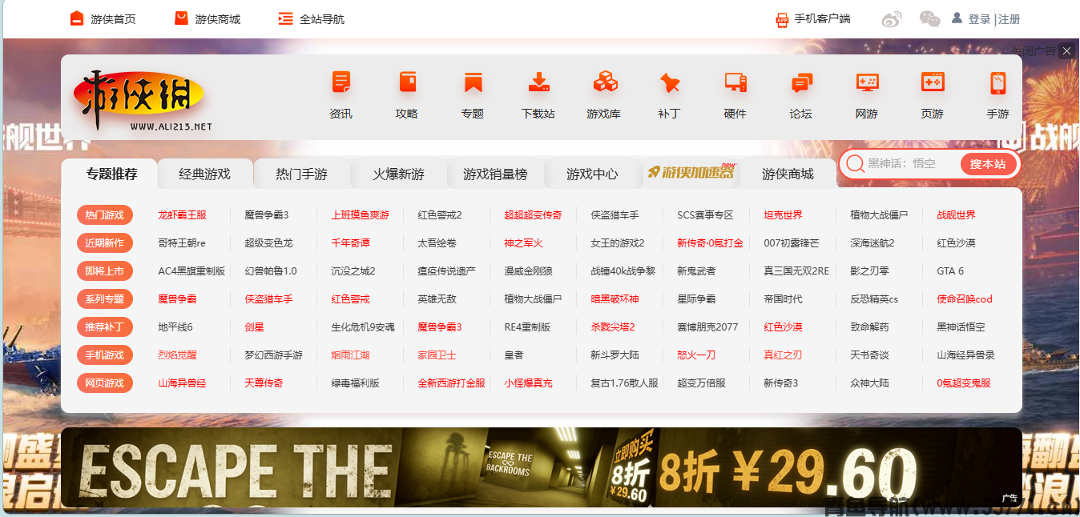The width and height of the screenshot is (1080, 517).
Task: Click the 注册 register link
Action: pyautogui.click(x=1009, y=19)
